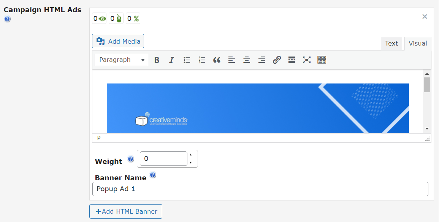Click the Weight label

pos(109,162)
